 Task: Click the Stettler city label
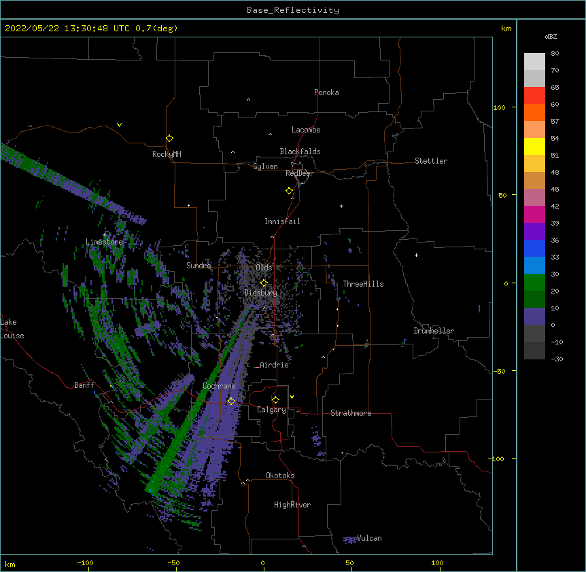click(x=430, y=161)
